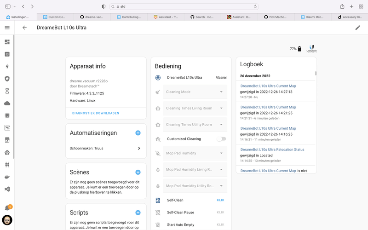Image resolution: width=368 pixels, height=230 pixels.
Task: Open the cloud sidebar icon
Action: [7, 103]
